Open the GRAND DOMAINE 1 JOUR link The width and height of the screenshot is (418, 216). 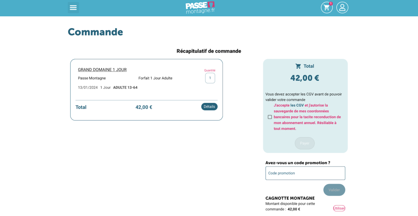pyautogui.click(x=102, y=70)
